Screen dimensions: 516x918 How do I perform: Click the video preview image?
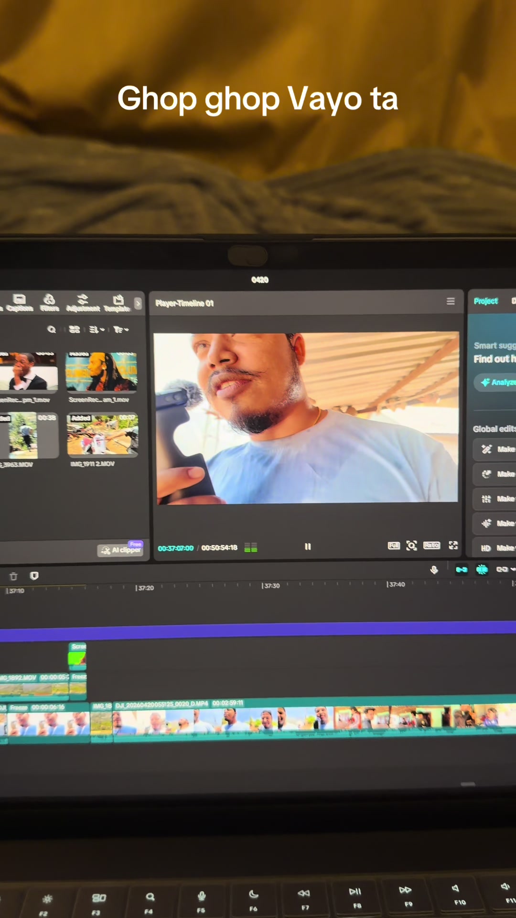[306, 418]
